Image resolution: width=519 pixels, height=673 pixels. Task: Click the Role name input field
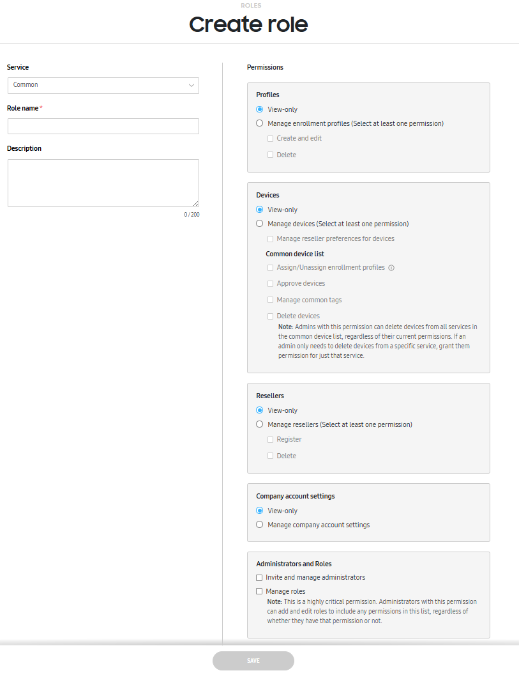(x=102, y=126)
